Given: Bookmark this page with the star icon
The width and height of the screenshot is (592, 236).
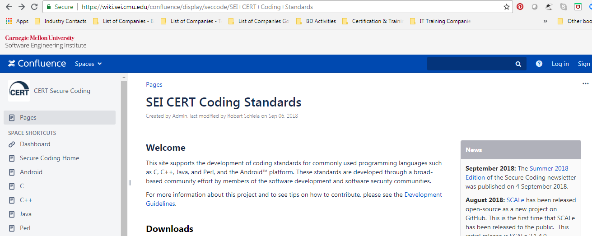Looking at the screenshot, I should pos(507,7).
